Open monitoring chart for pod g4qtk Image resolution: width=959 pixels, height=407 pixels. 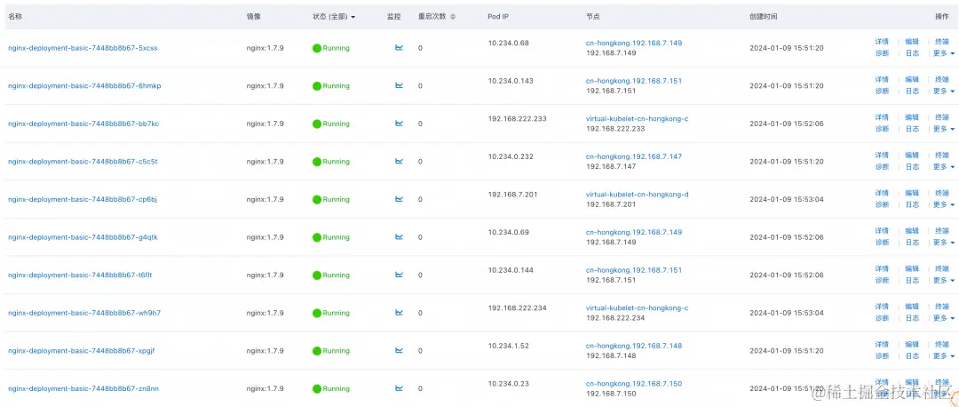(399, 237)
